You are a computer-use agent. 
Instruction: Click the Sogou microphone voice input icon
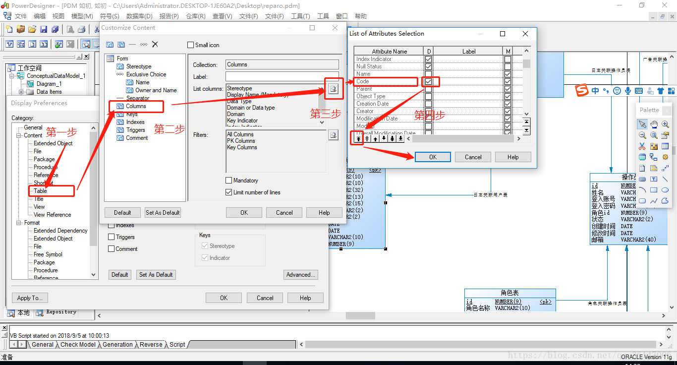pyautogui.click(x=628, y=91)
